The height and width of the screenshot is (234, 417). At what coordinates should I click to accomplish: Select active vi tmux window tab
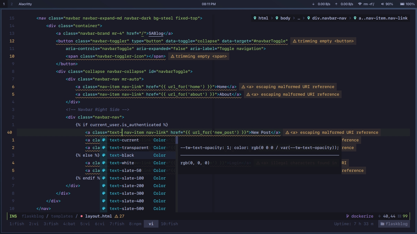coord(151,224)
